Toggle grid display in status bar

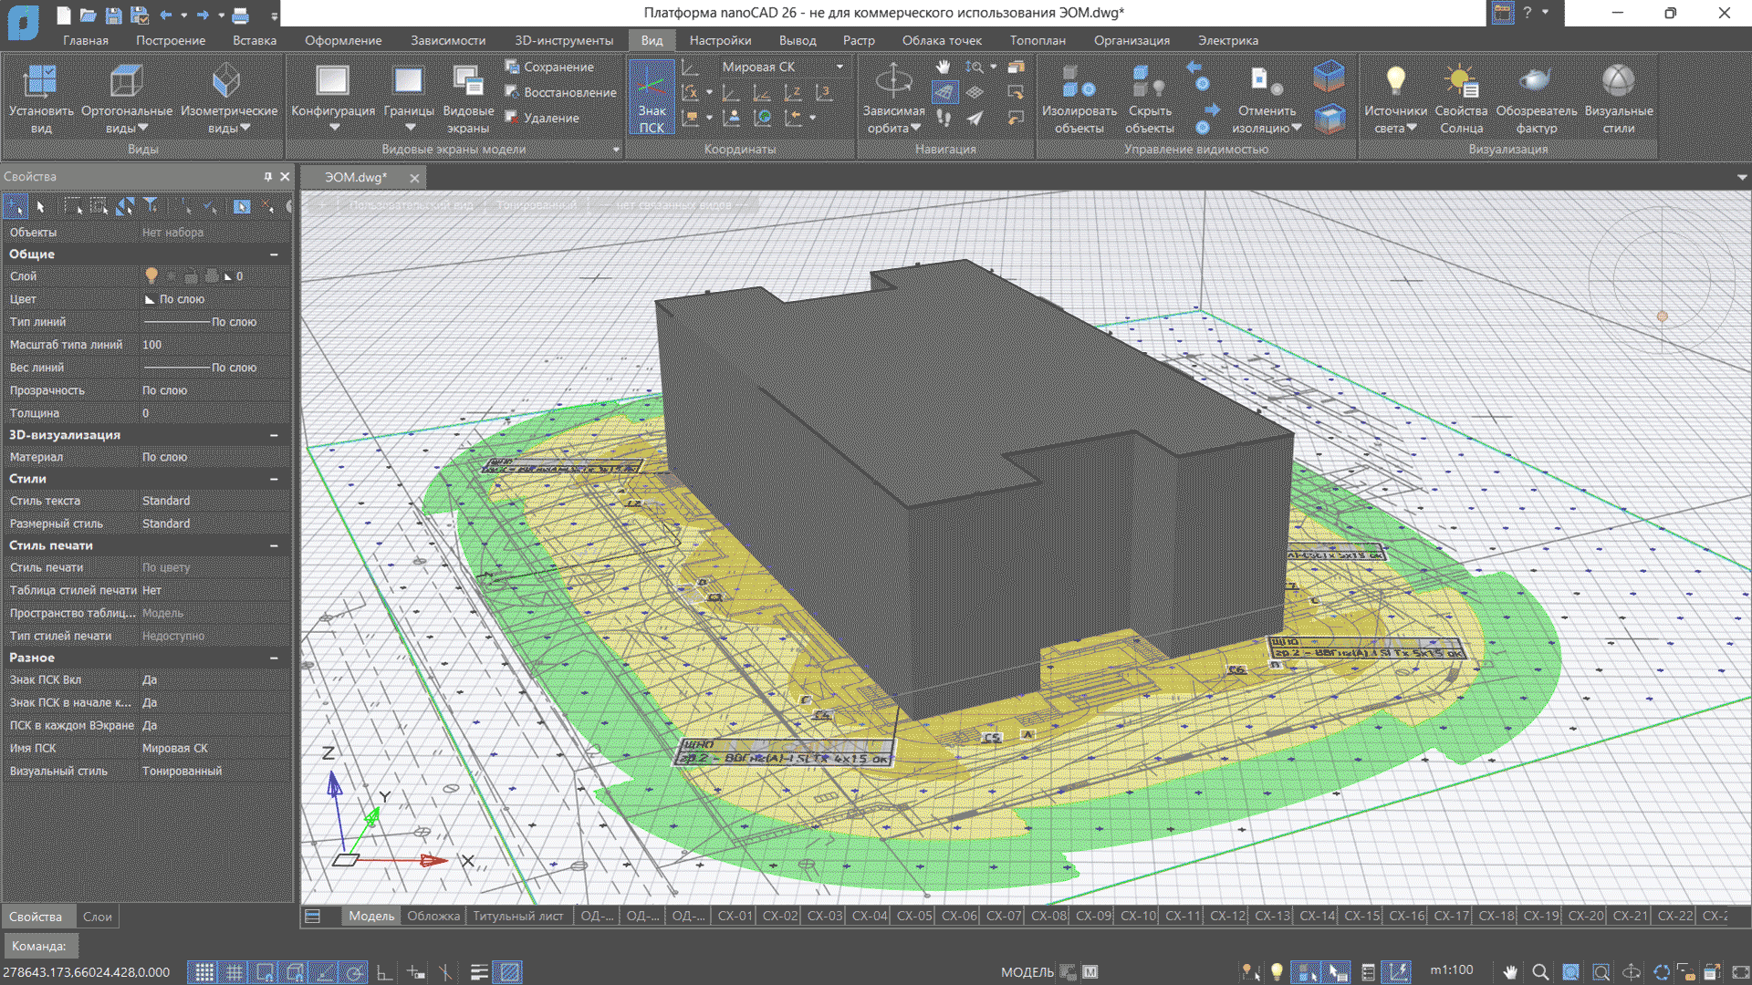click(x=234, y=972)
